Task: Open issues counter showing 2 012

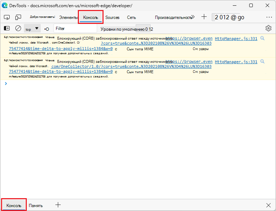Action: [229, 17]
